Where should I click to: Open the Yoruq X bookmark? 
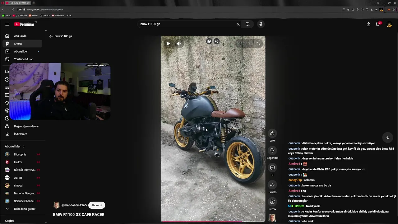point(45,15)
